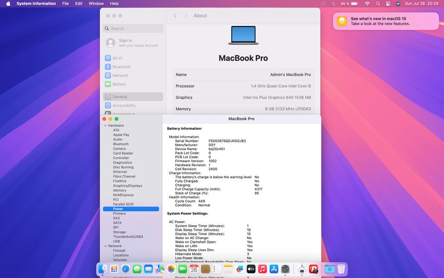Open Photo Booth in Dock
Viewport: 444px width, 278px height.
tap(314, 269)
